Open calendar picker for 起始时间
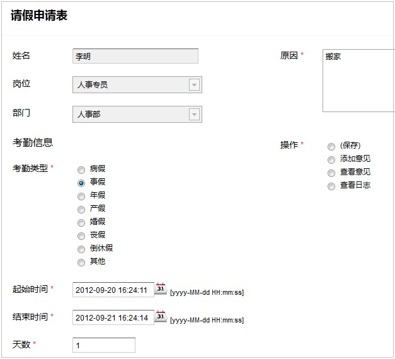 pyautogui.click(x=161, y=288)
